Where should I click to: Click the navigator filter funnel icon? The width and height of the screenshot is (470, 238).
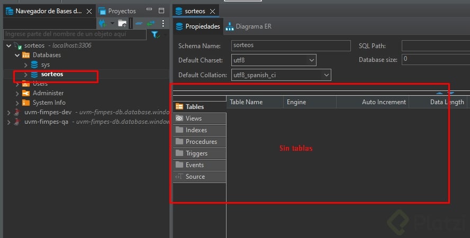[x=155, y=34]
